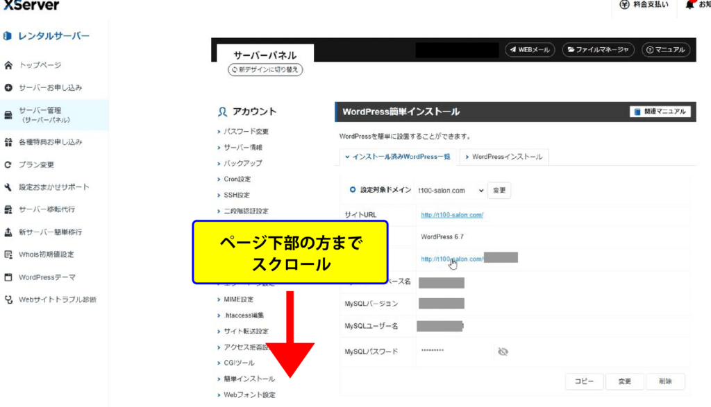Screen dimensions: 711x407
Task: Open 二段階認証設定 in account menu
Action: (x=246, y=211)
